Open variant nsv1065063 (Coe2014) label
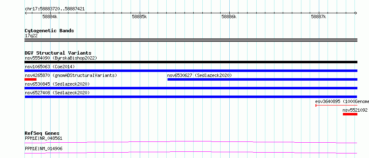 tap(50, 67)
